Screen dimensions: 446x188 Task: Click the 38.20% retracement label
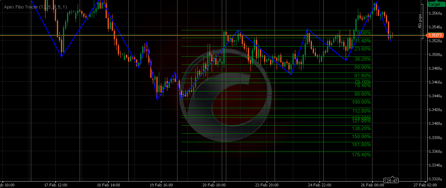[362, 59]
